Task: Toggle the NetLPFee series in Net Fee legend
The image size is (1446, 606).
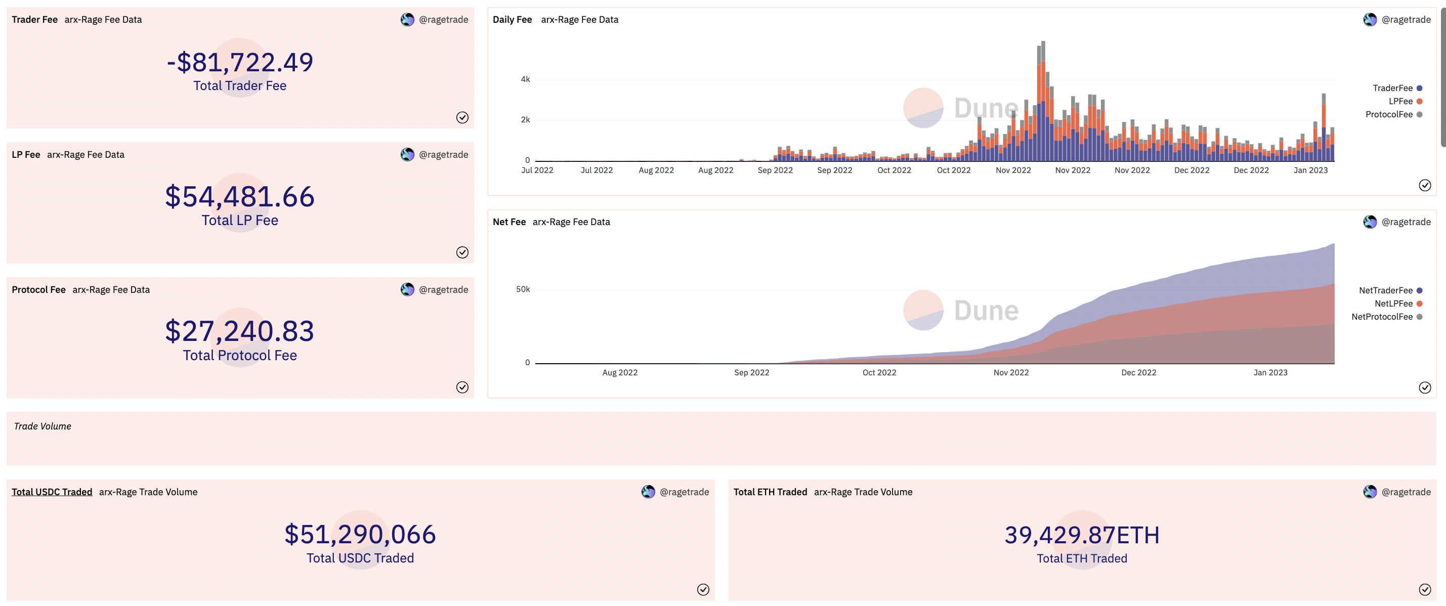Action: pos(1398,304)
